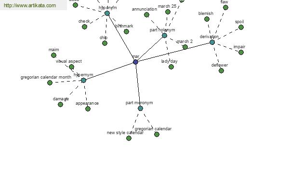
Task: Click the 'visual aspect' word node
Action: click(x=71, y=67)
